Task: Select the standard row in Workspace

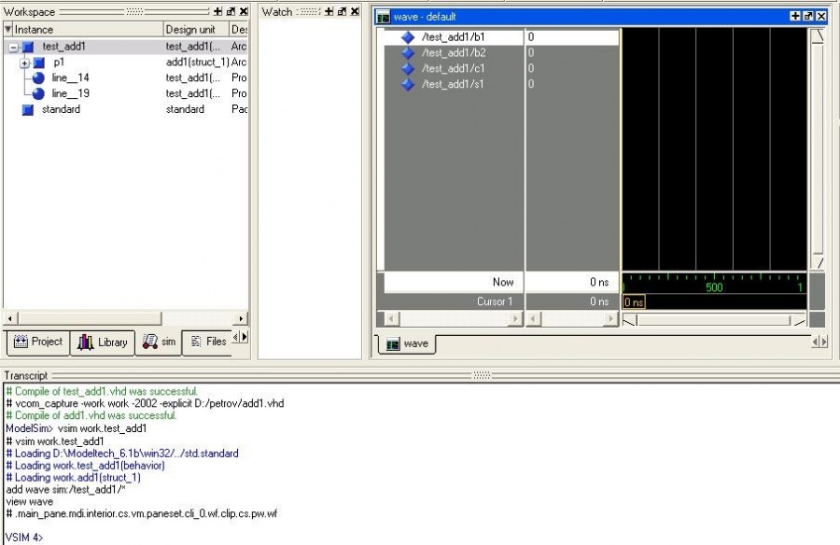Action: (x=126, y=109)
